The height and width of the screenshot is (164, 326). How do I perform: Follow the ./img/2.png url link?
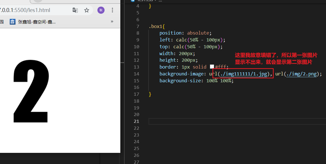(x=301, y=74)
